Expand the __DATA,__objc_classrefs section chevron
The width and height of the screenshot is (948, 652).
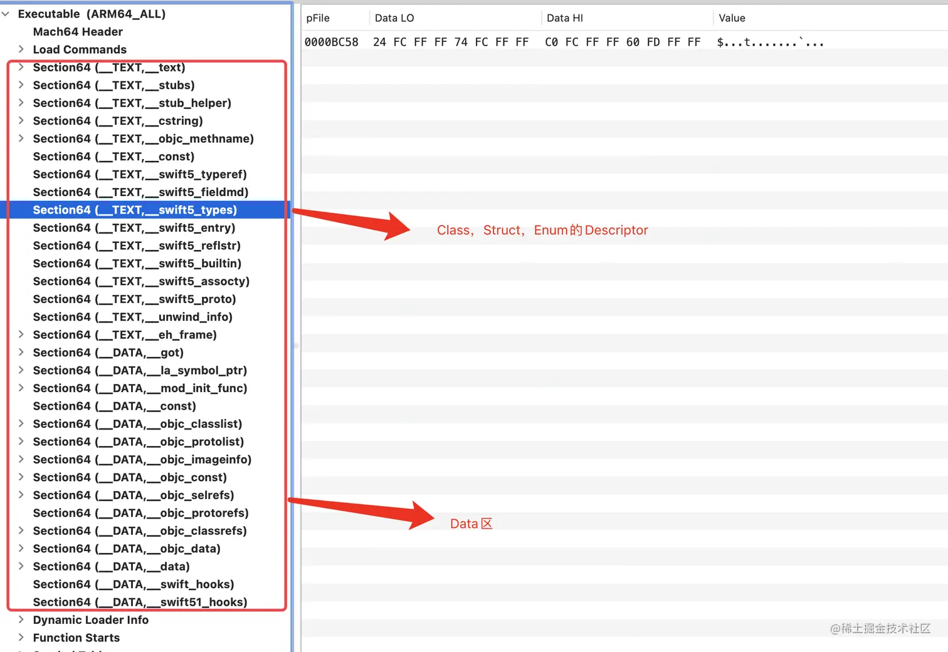[21, 530]
